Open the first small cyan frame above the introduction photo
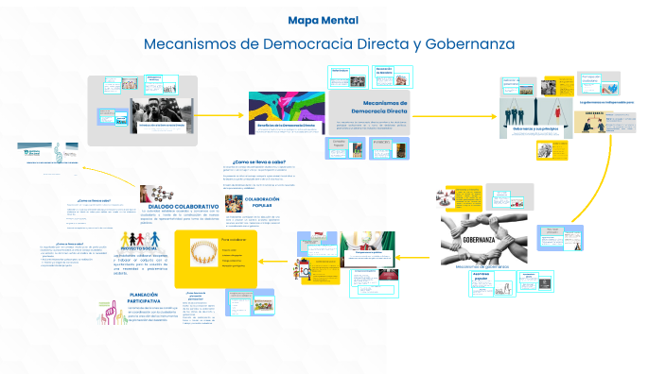666x374 pixels. click(121, 85)
